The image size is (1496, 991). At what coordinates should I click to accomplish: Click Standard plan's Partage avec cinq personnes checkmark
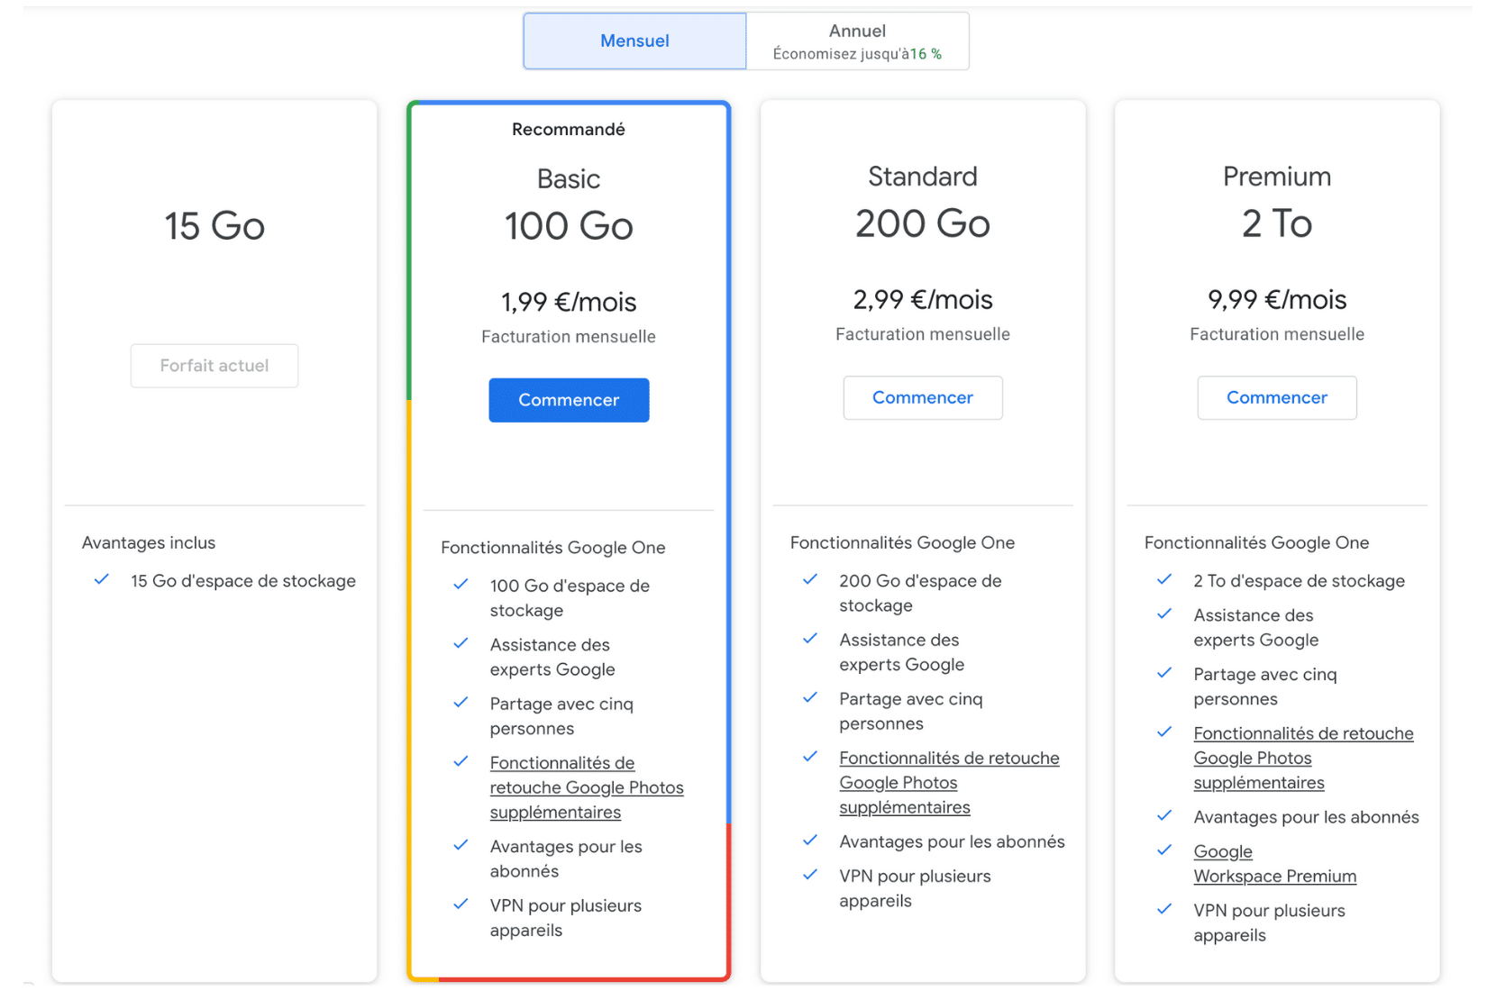[x=810, y=697]
